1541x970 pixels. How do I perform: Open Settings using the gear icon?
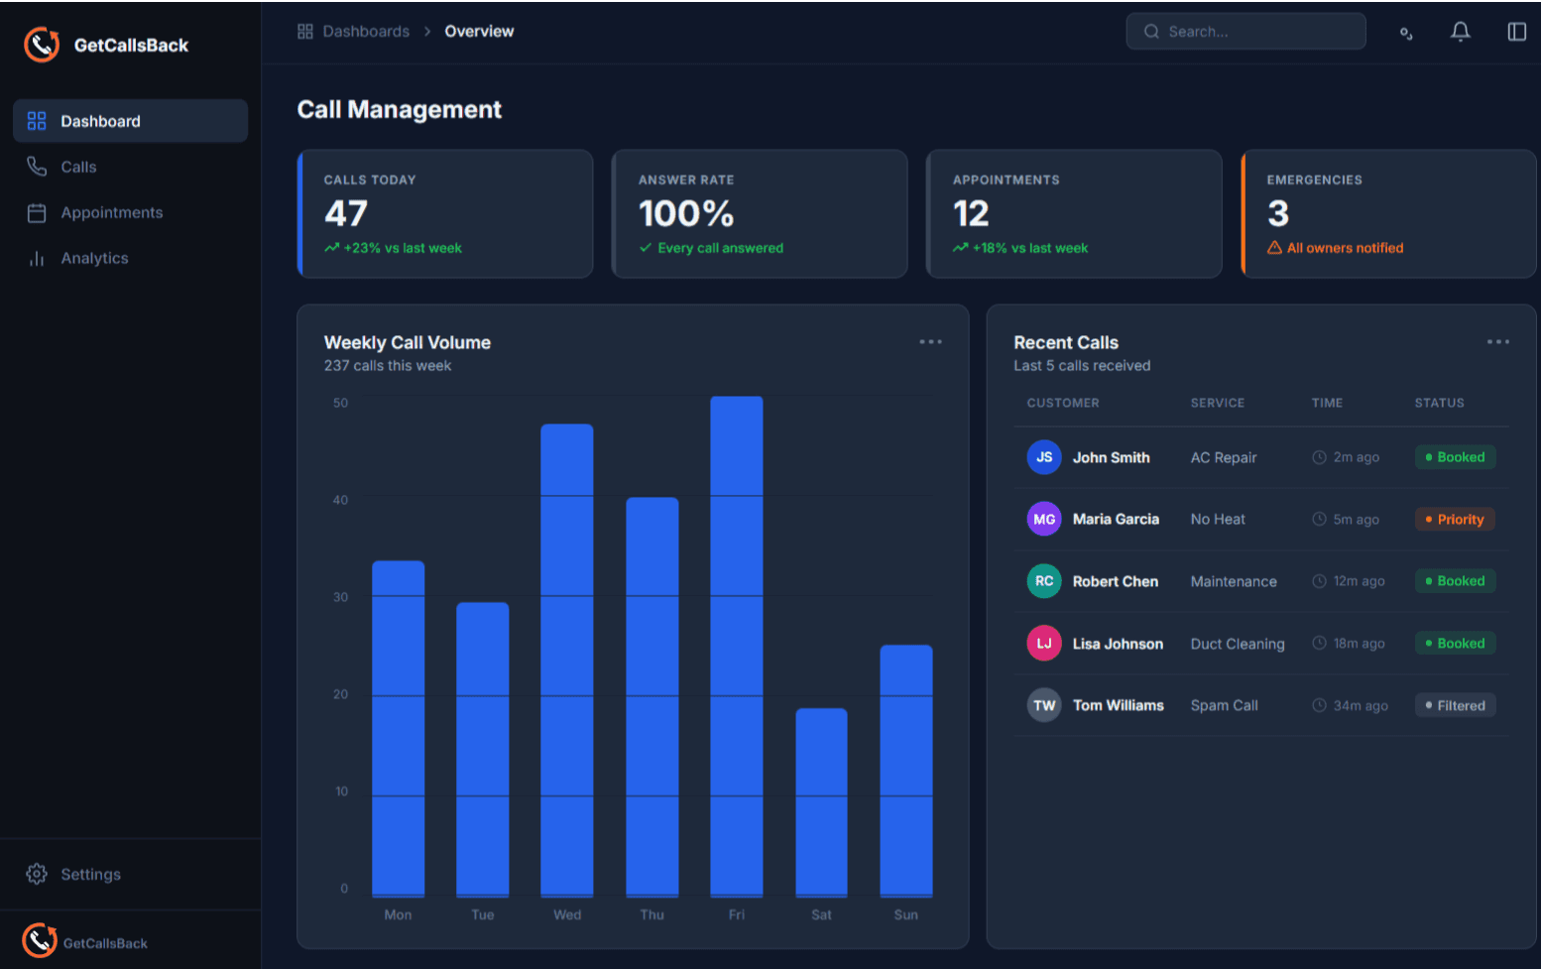[37, 874]
